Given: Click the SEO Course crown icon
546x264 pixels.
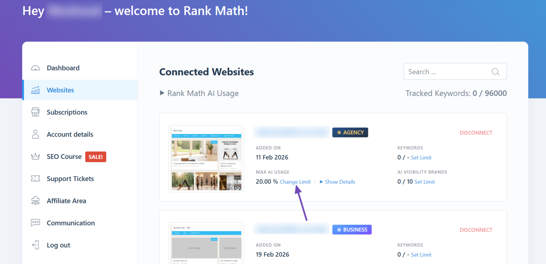Looking at the screenshot, I should click(36, 157).
